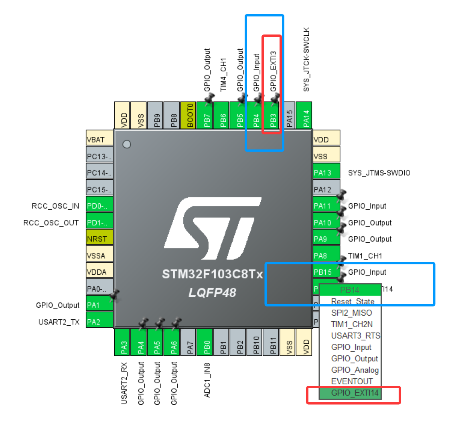The width and height of the screenshot is (450, 436).
Task: Click the PD0 oscillator input pin
Action: [99, 204]
